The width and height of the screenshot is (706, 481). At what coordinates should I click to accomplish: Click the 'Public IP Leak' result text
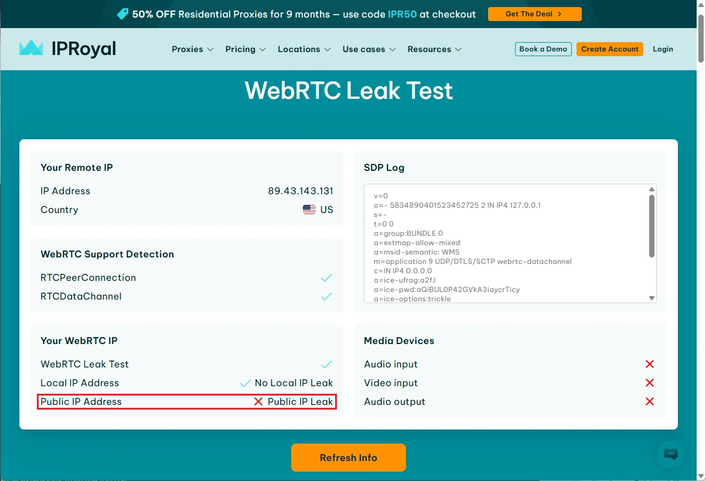pos(301,401)
